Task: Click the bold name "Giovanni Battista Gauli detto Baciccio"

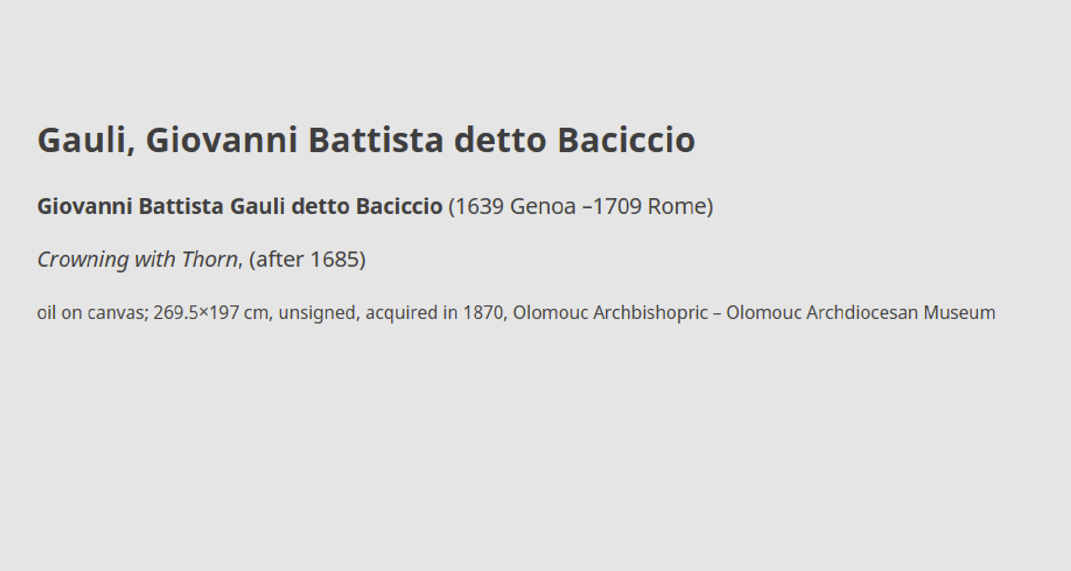Action: 240,206
